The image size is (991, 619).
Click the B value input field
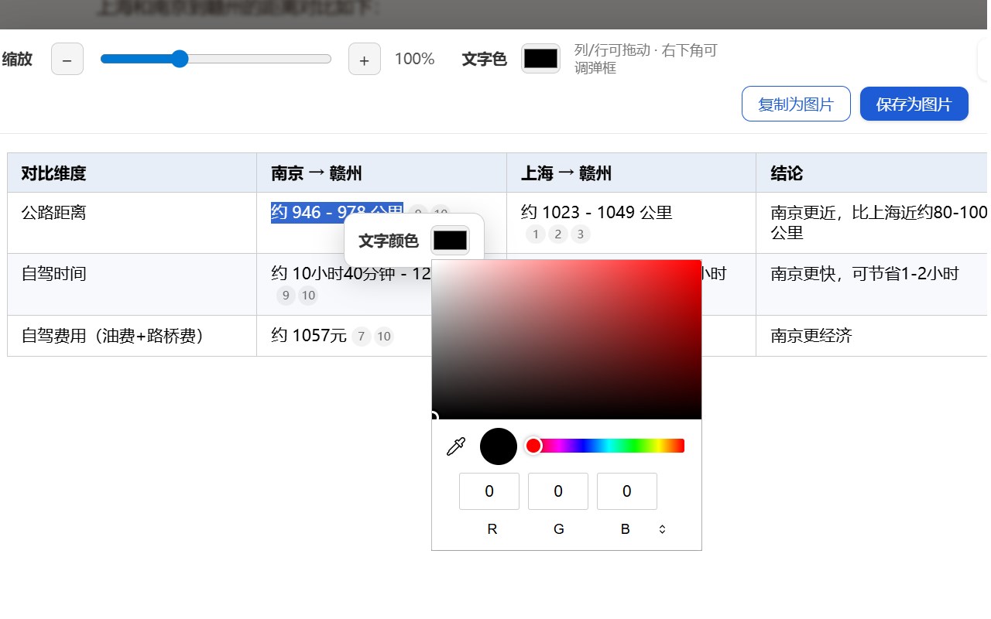[627, 491]
